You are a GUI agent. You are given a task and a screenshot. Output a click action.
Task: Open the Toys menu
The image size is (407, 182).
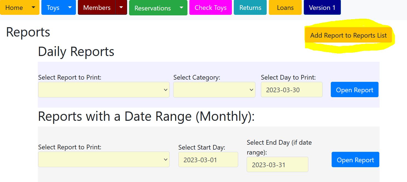(x=53, y=7)
